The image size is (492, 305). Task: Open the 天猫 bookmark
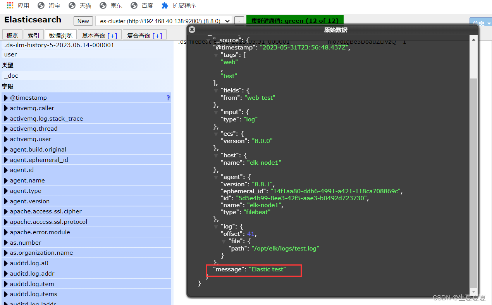click(80, 5)
